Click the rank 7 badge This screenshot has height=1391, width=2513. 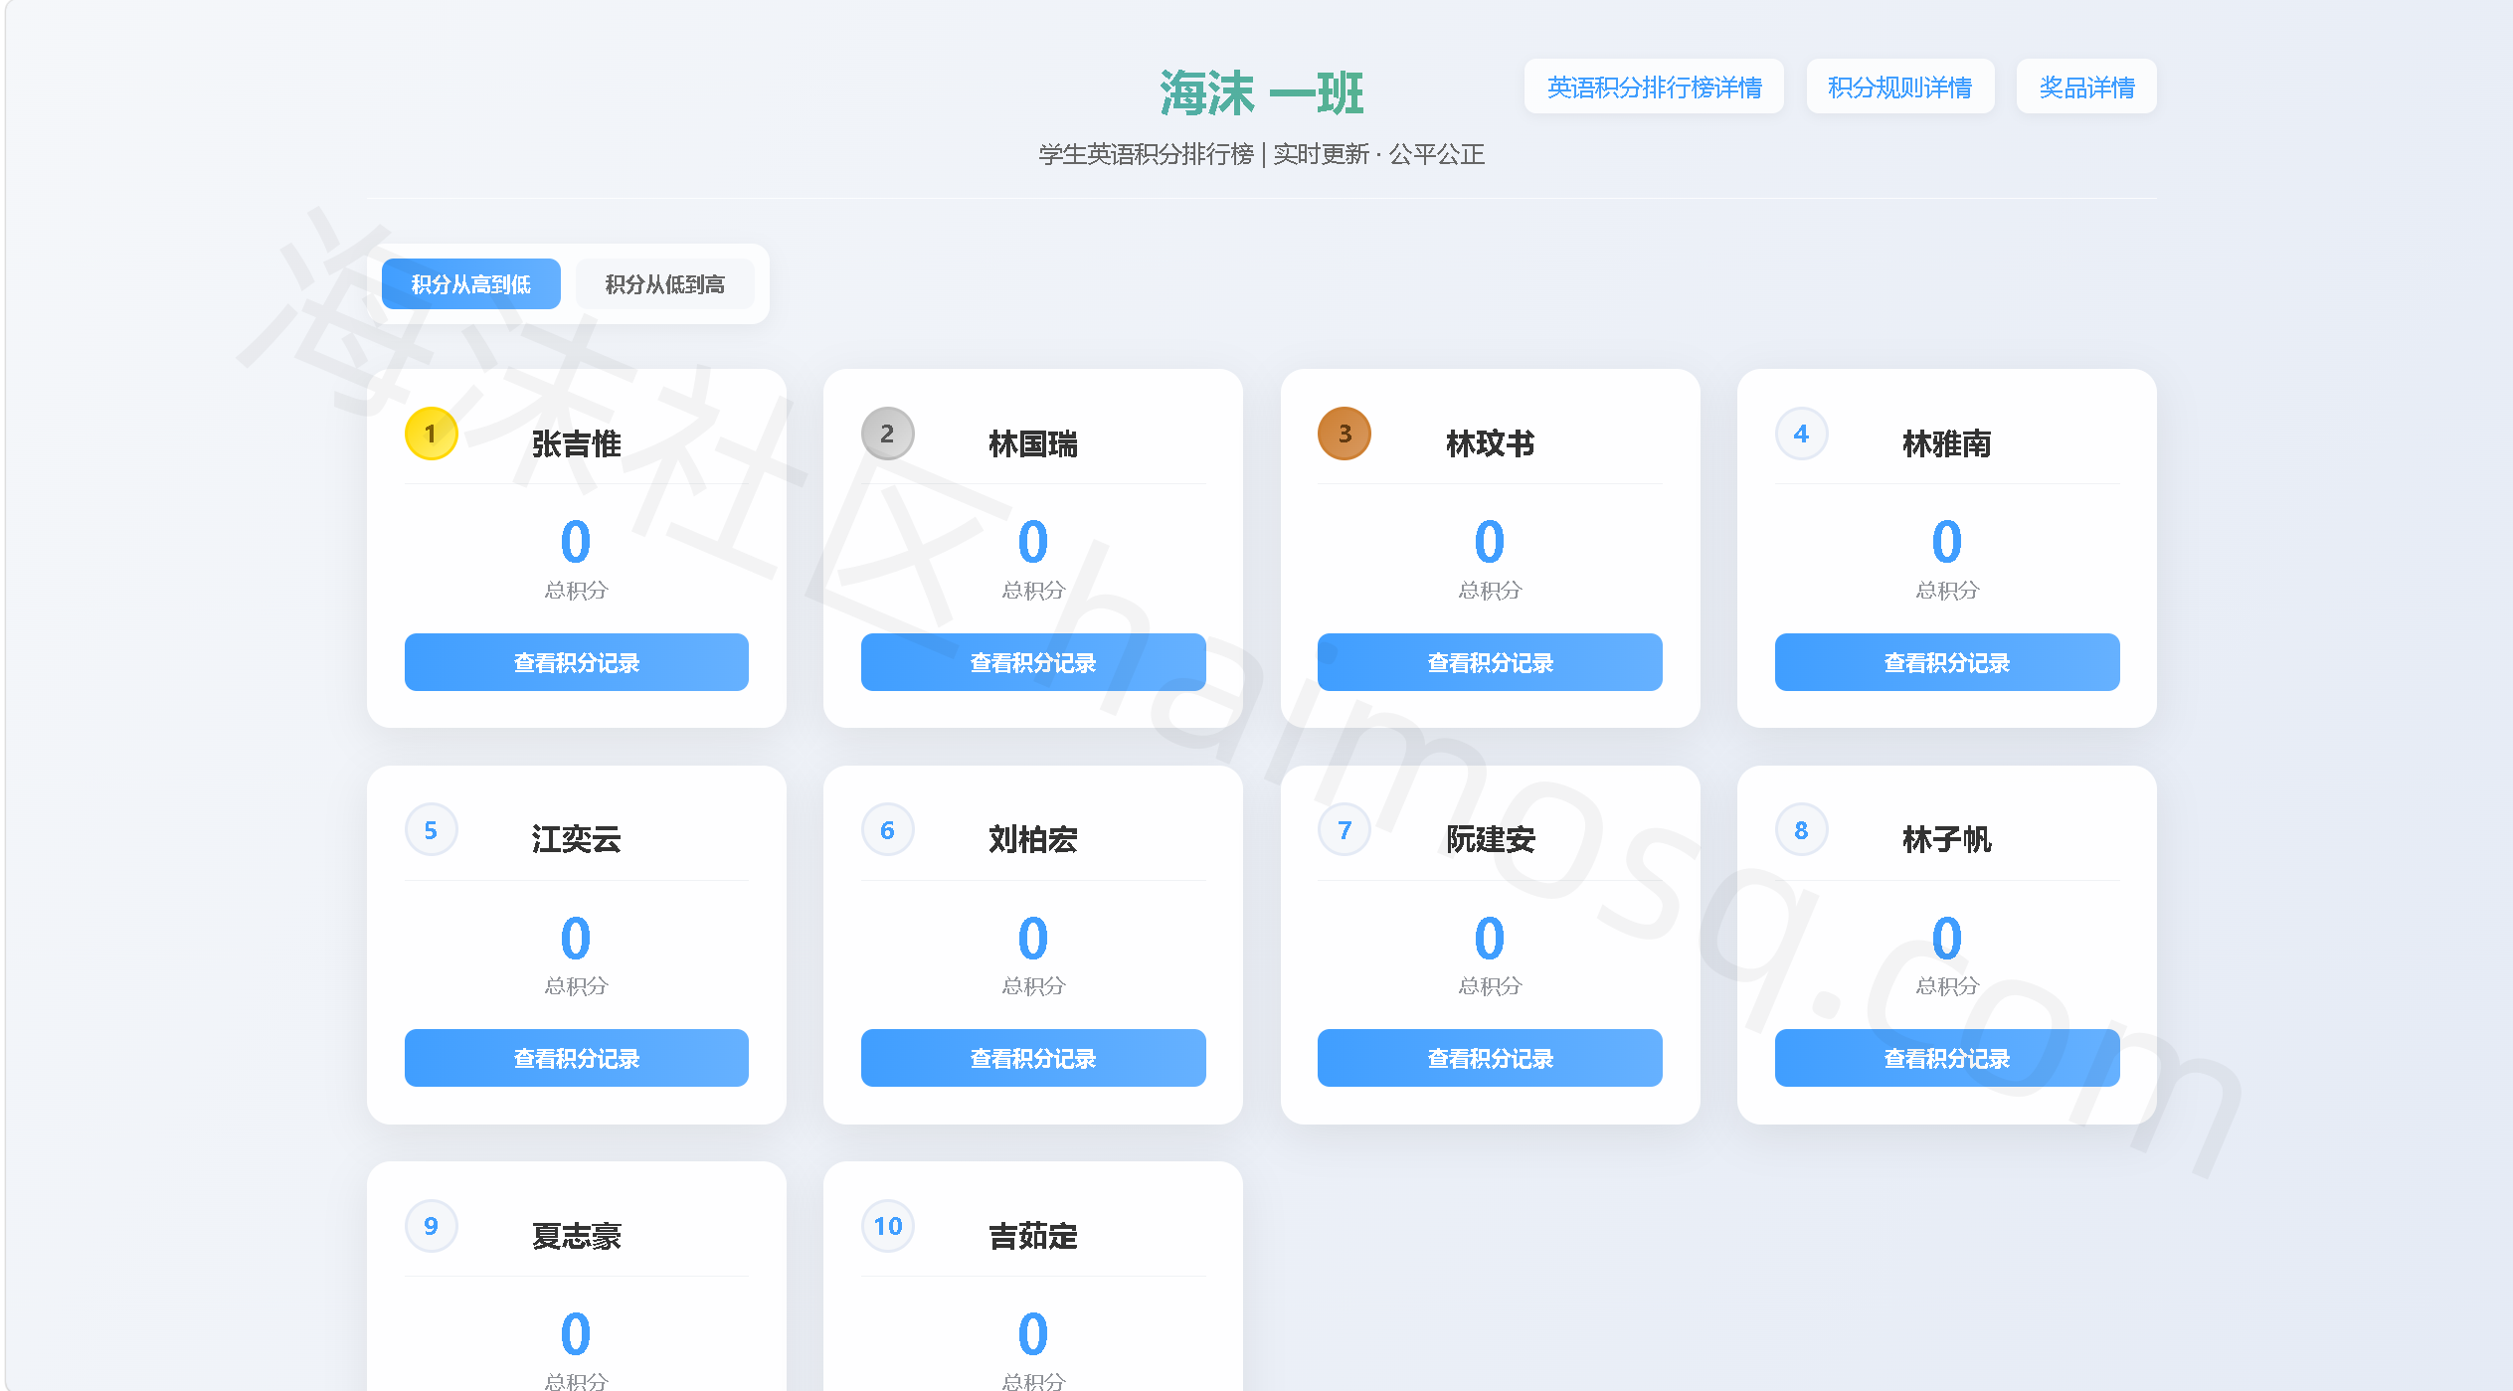point(1345,830)
